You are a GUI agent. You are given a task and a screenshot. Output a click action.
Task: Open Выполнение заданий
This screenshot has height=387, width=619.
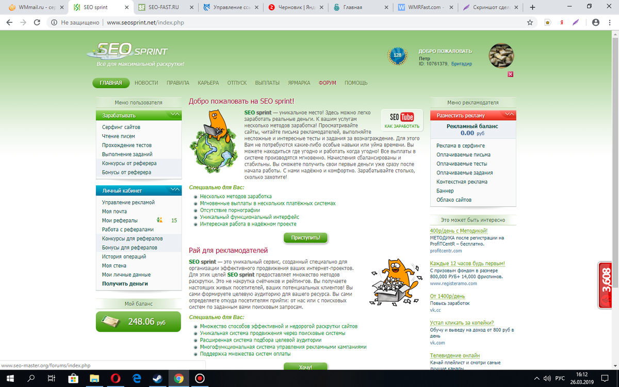coord(127,154)
